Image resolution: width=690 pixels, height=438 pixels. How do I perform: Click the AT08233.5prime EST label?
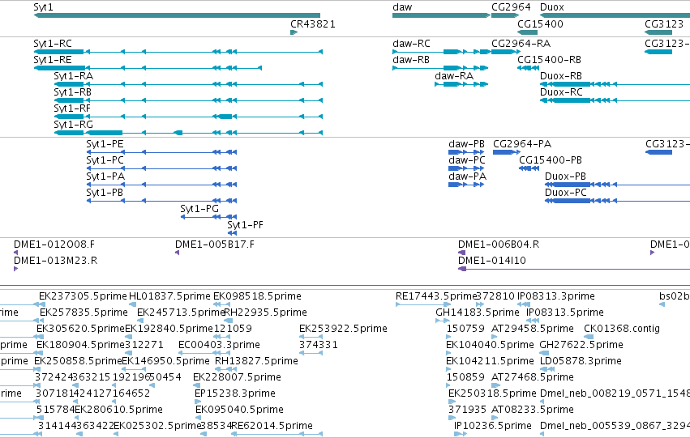(x=533, y=410)
